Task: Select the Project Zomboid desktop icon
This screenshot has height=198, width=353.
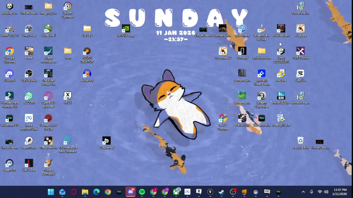Action: (48, 167)
